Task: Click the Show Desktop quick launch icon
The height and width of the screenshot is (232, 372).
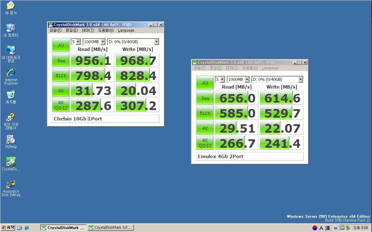Action: tap(20, 228)
